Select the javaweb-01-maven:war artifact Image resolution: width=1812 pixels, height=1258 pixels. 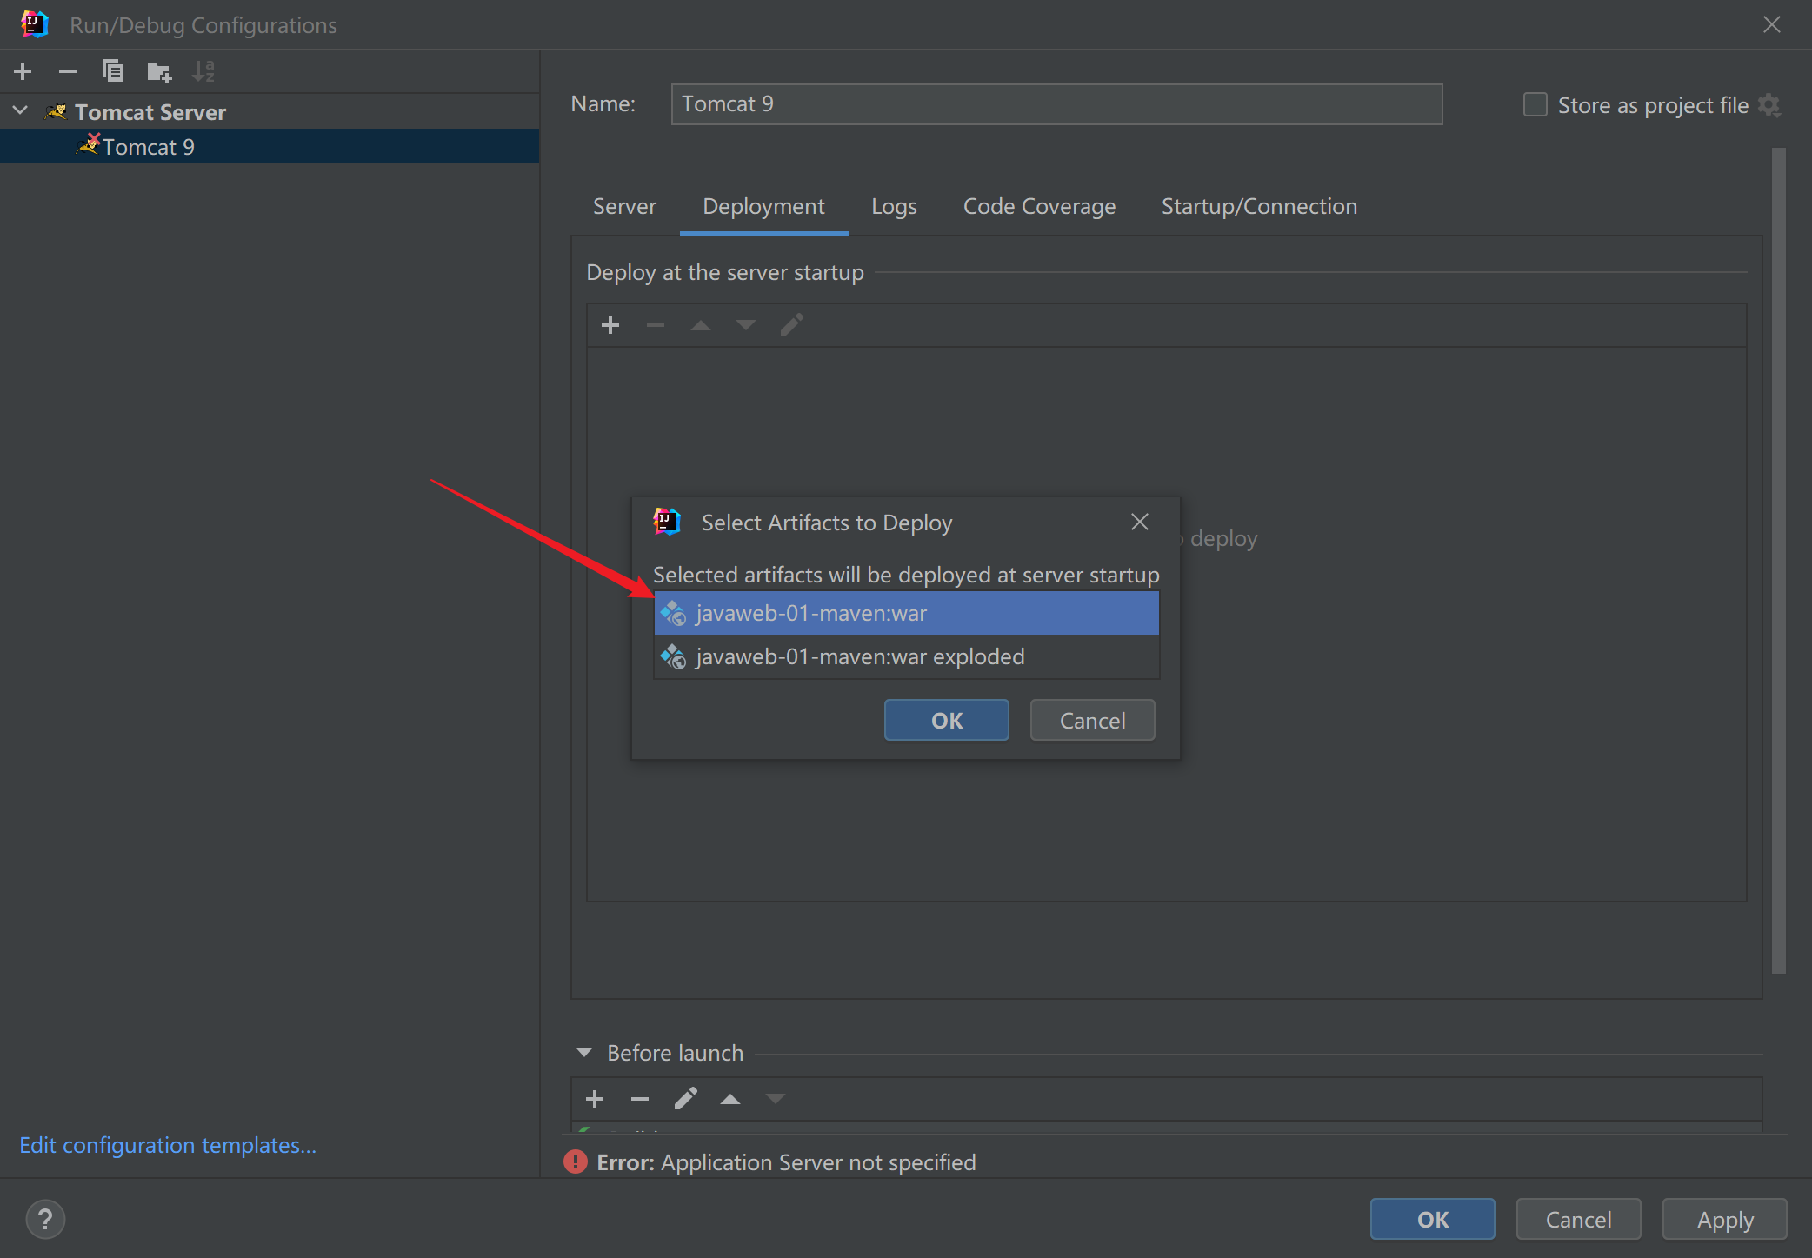[906, 613]
